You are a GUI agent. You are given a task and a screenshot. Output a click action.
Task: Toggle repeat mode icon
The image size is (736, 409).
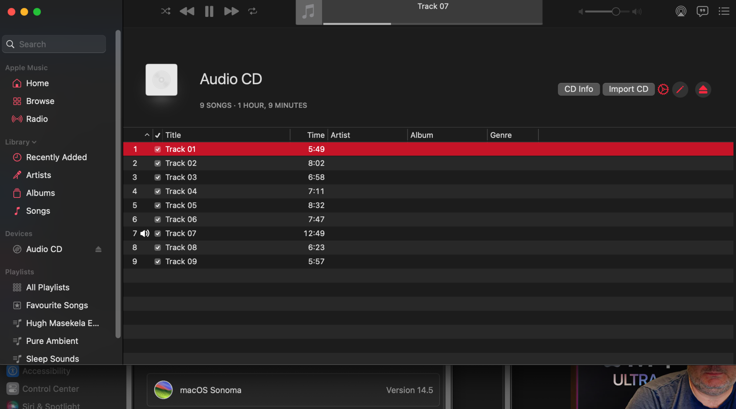[x=252, y=11]
